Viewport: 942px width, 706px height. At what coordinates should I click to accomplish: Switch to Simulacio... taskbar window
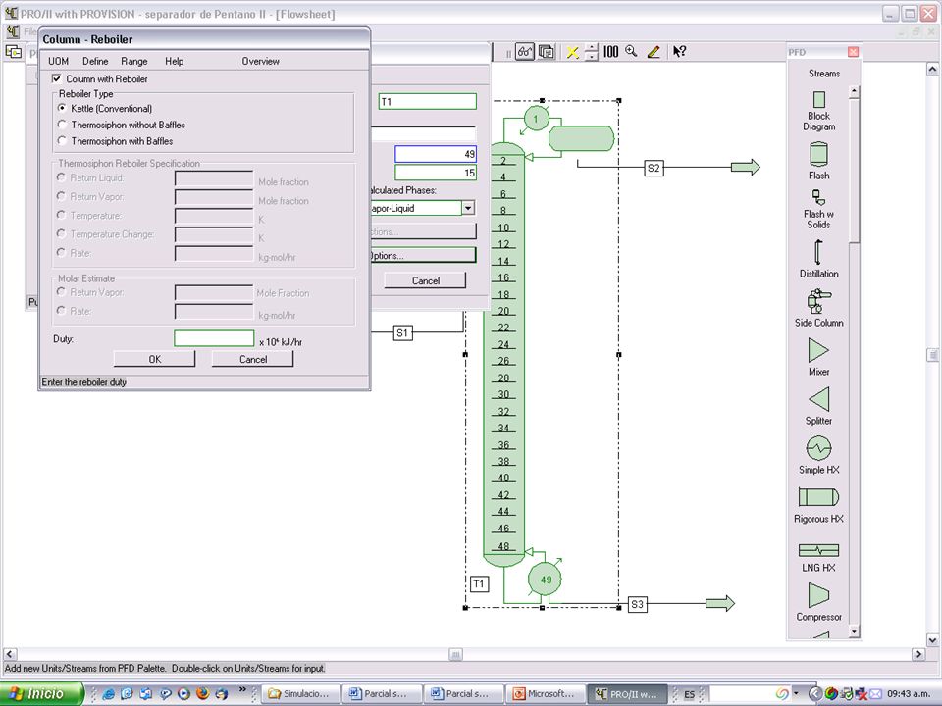tap(301, 694)
